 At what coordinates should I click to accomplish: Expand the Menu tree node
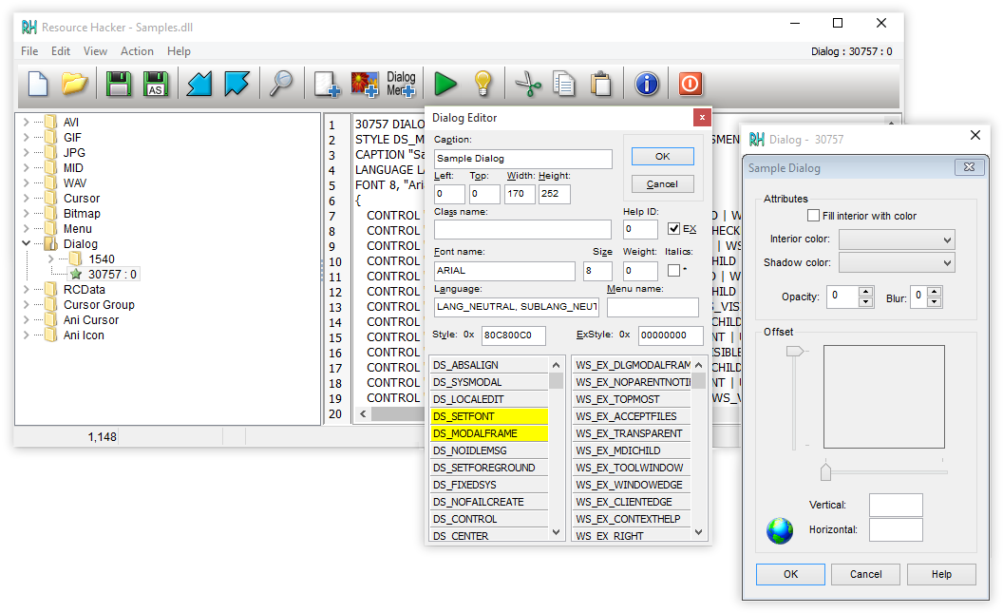pos(27,228)
